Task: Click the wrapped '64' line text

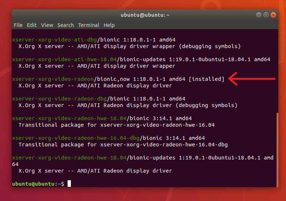Action: tap(15, 164)
